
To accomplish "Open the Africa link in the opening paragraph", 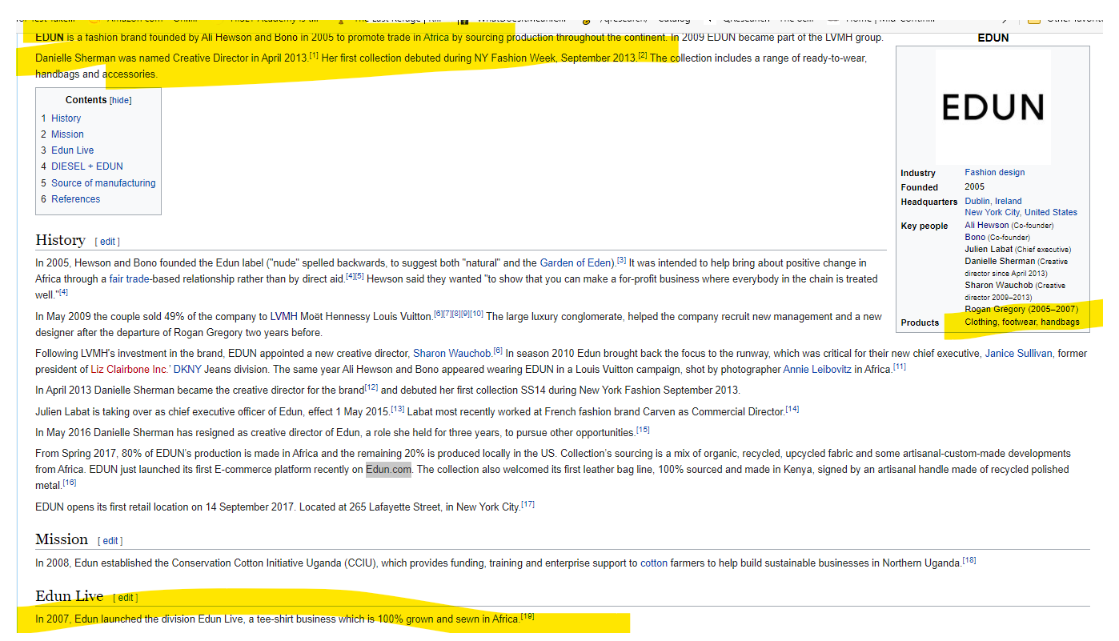I will [437, 38].
